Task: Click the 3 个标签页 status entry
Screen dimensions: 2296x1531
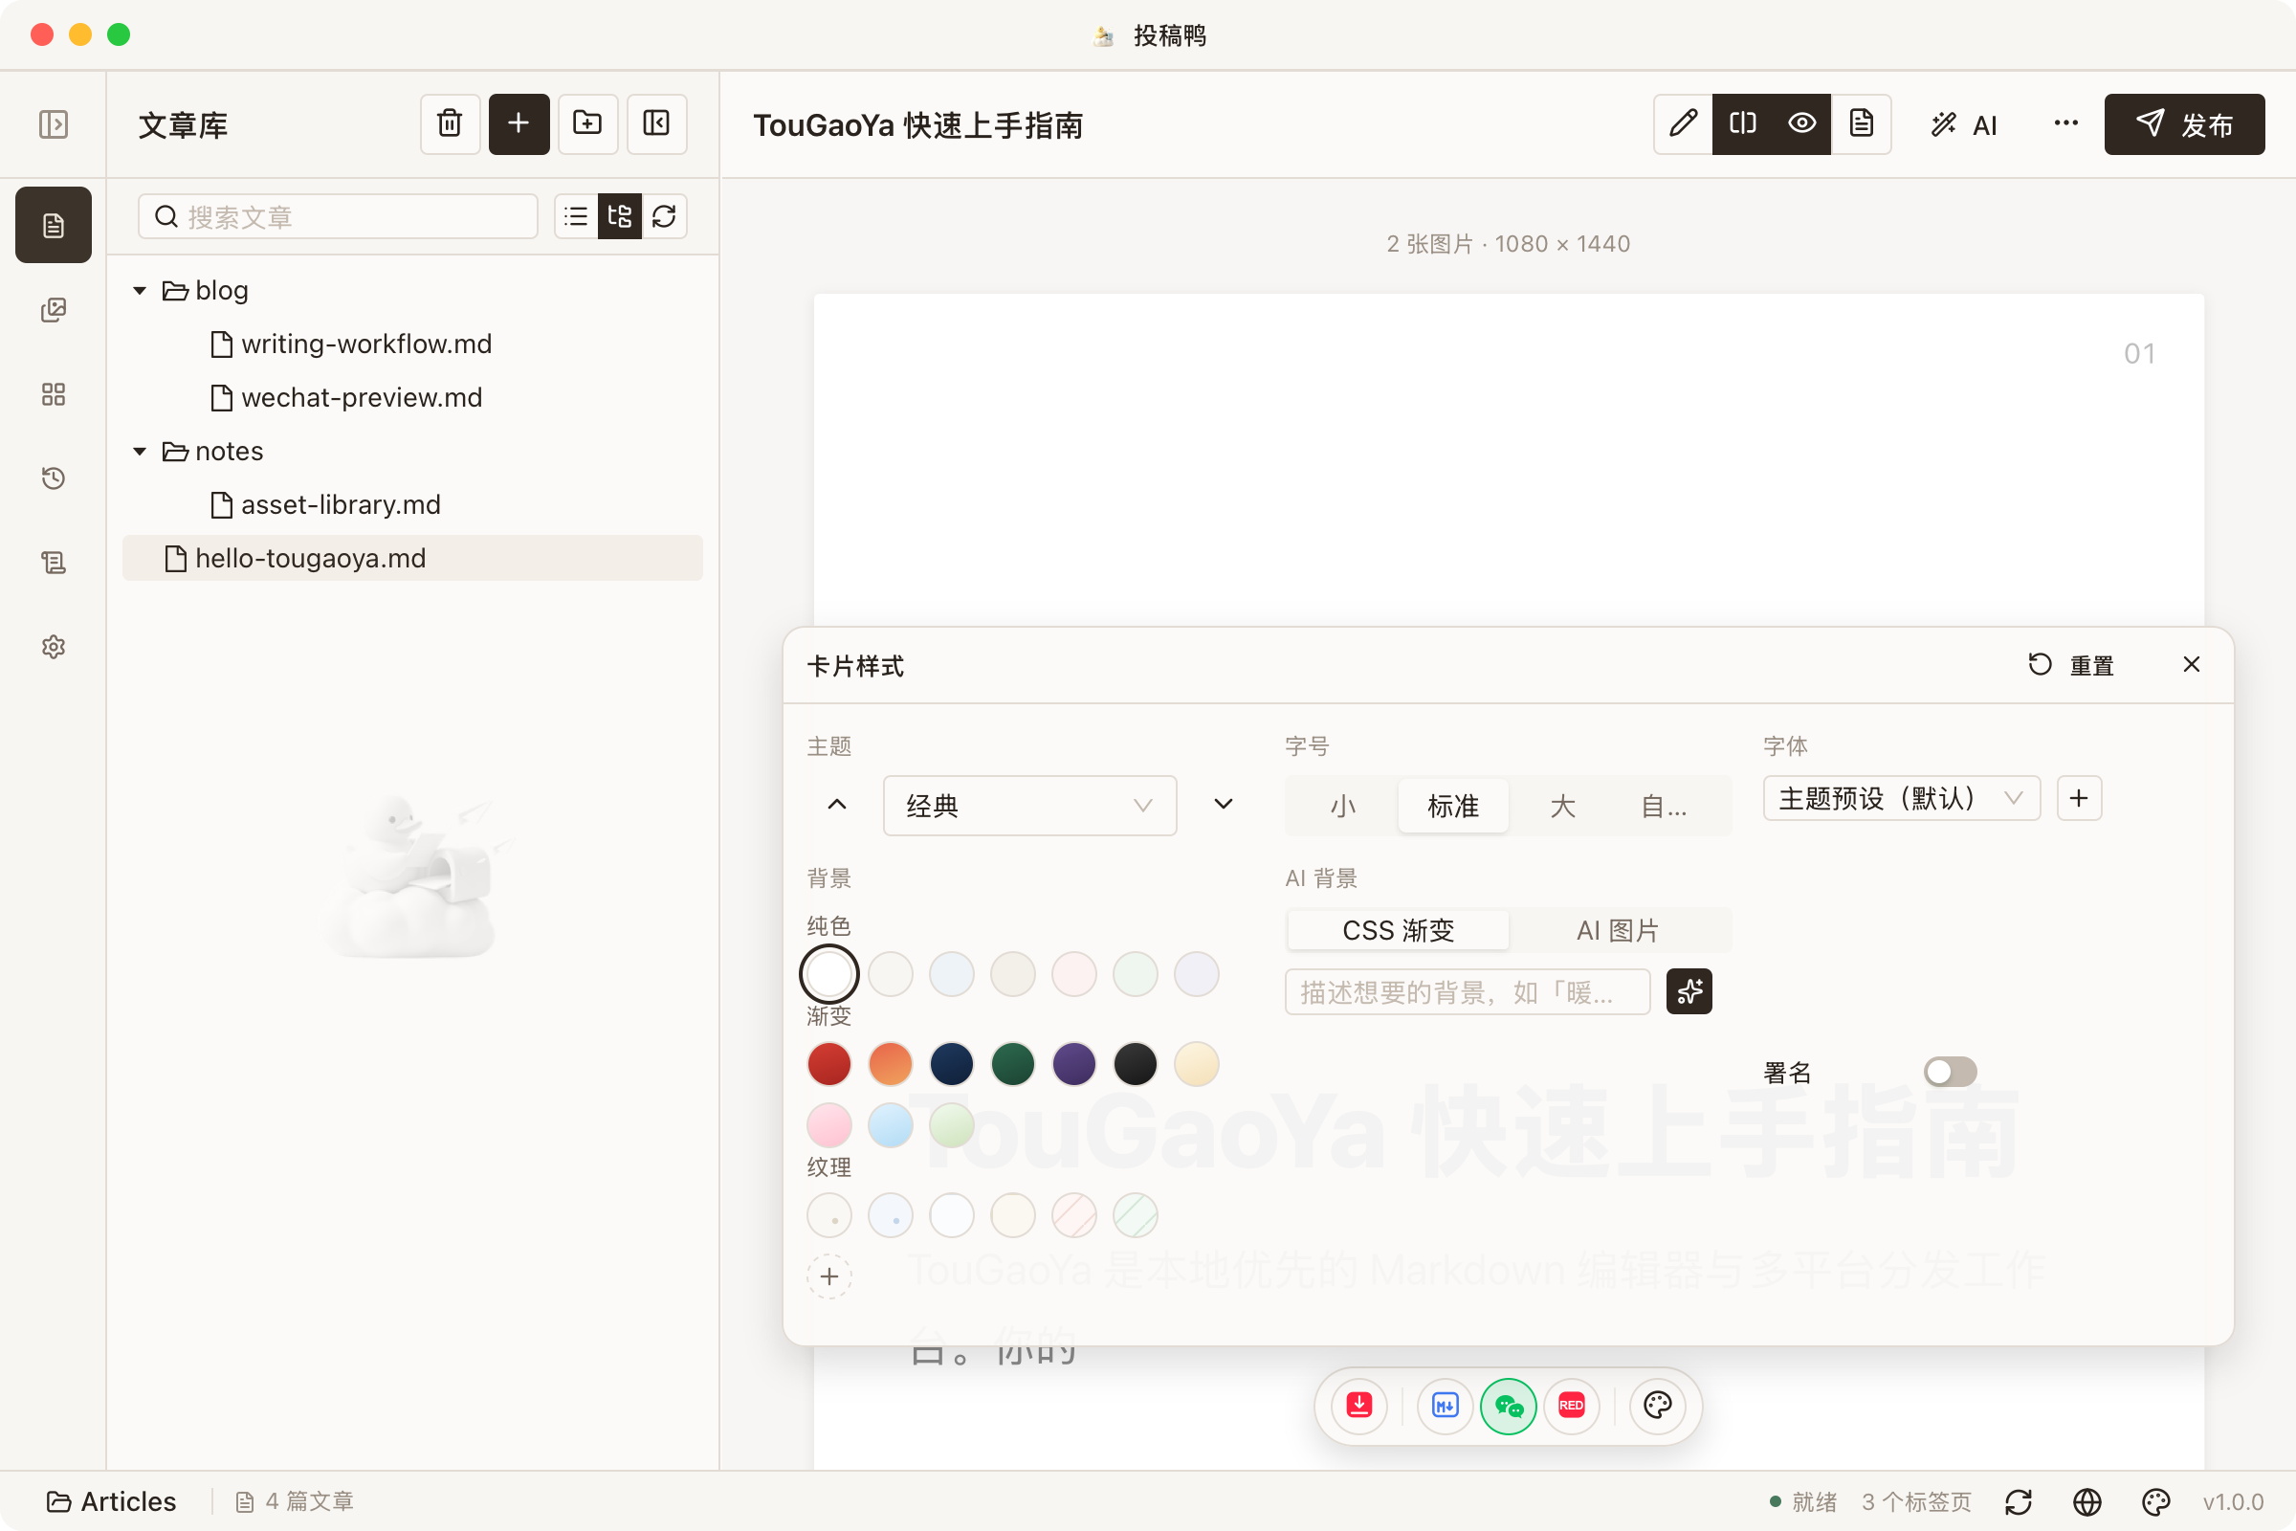Action: tap(1916, 1500)
